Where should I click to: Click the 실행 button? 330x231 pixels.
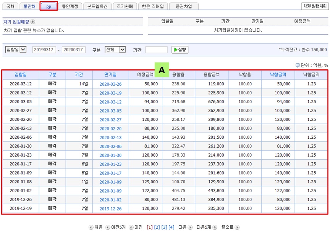(x=180, y=50)
